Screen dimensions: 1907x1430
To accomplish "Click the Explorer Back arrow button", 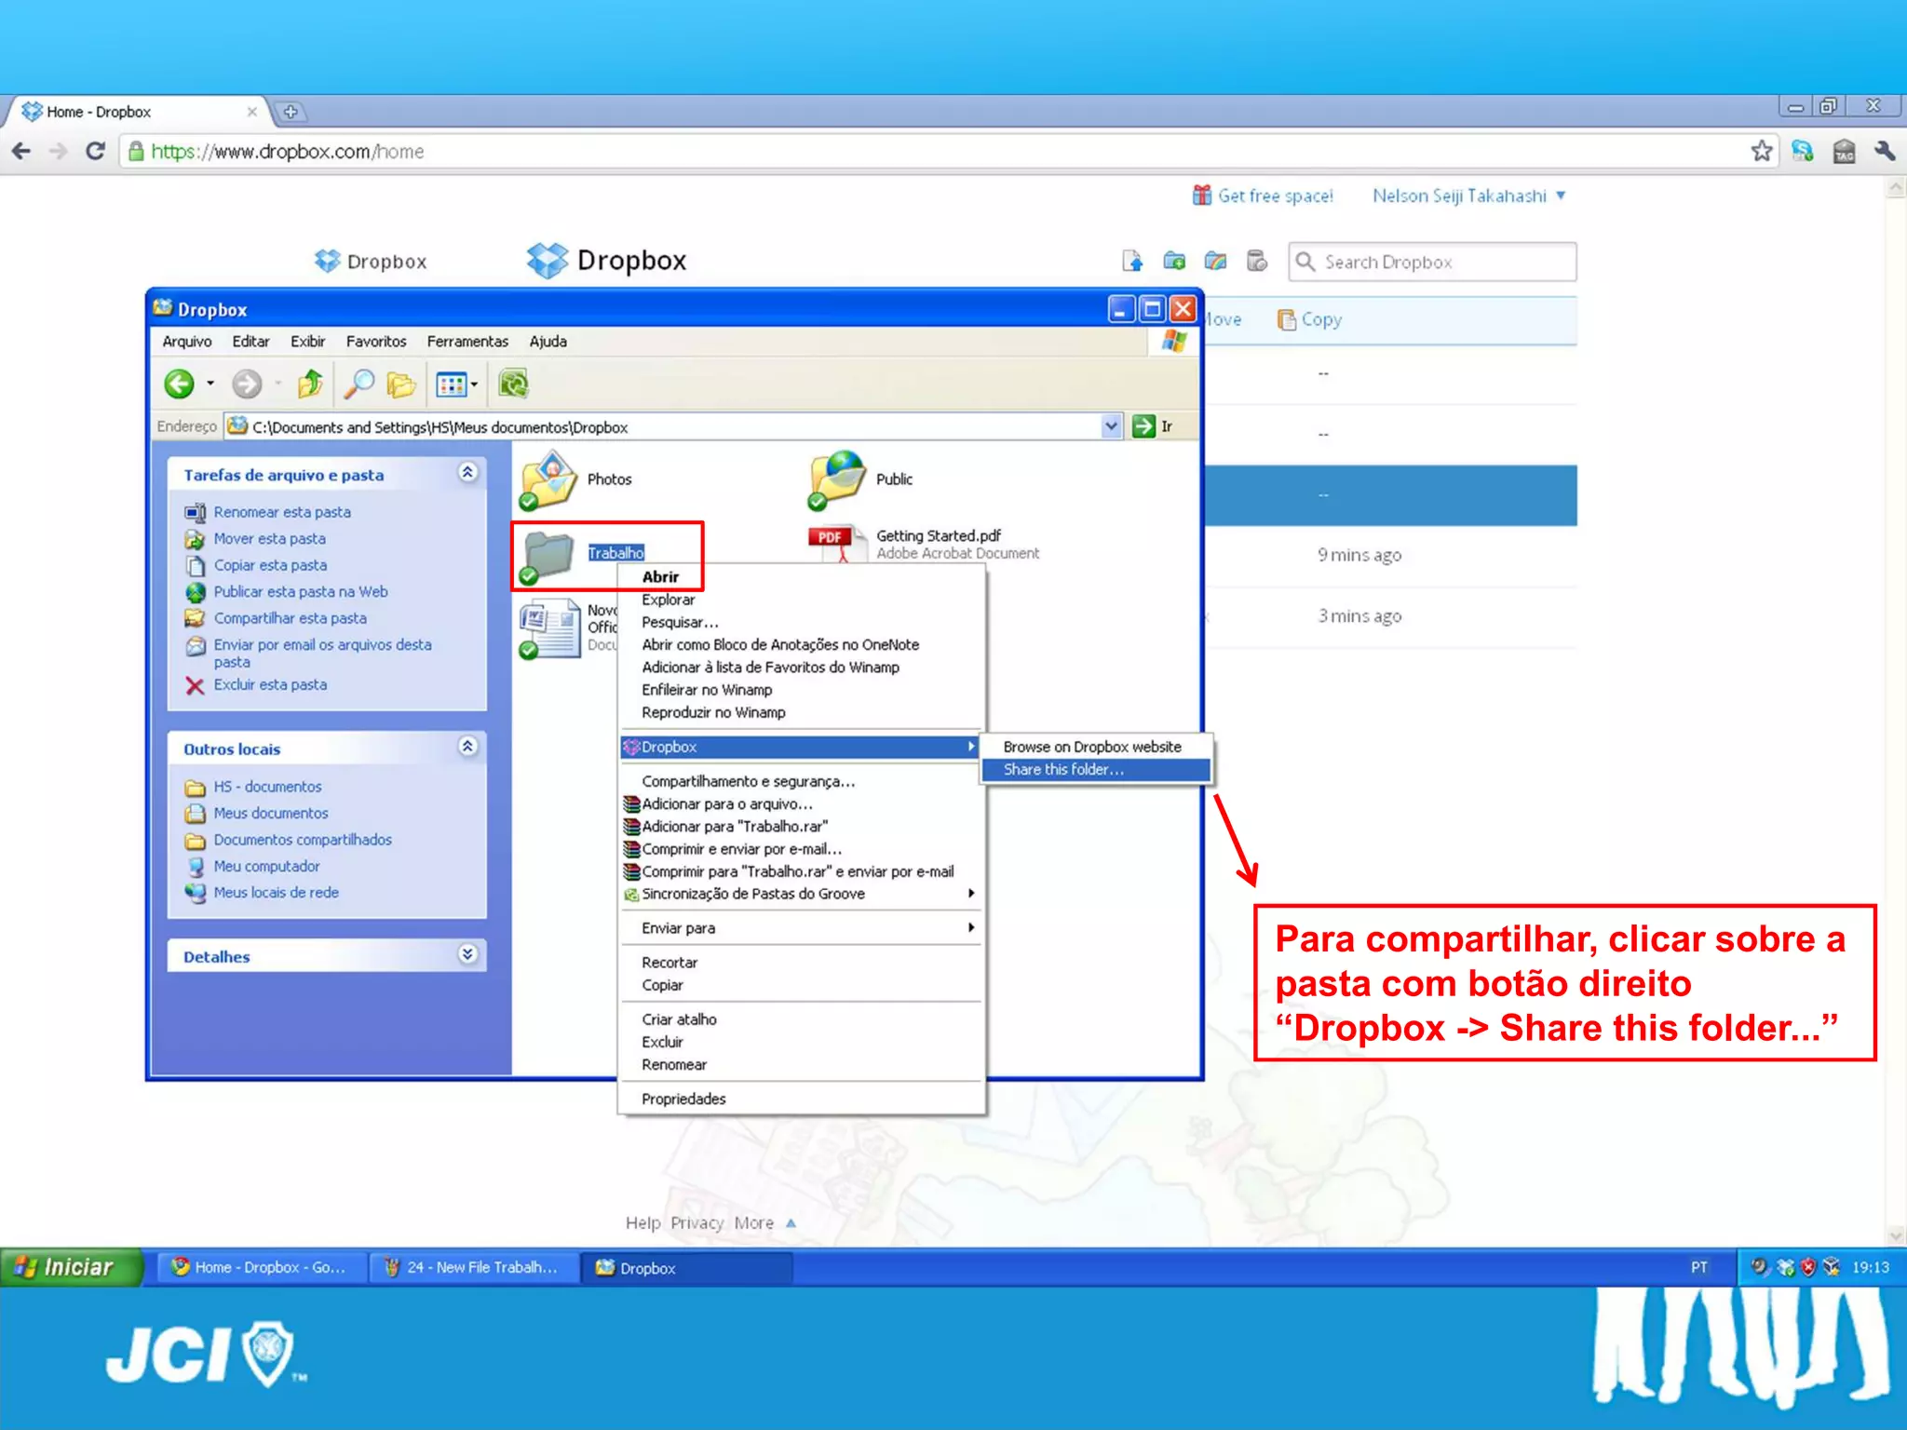I will 179,384.
